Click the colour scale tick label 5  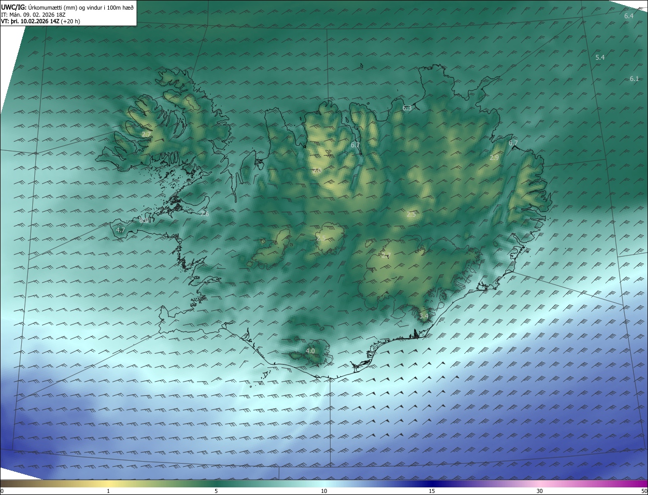point(216,491)
